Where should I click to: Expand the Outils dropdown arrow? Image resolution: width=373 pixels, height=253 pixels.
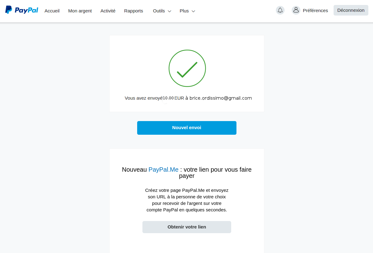[169, 11]
